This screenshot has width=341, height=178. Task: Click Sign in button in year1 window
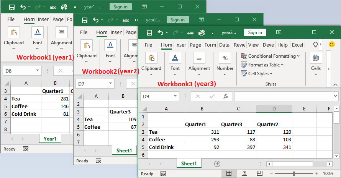(x=120, y=7)
